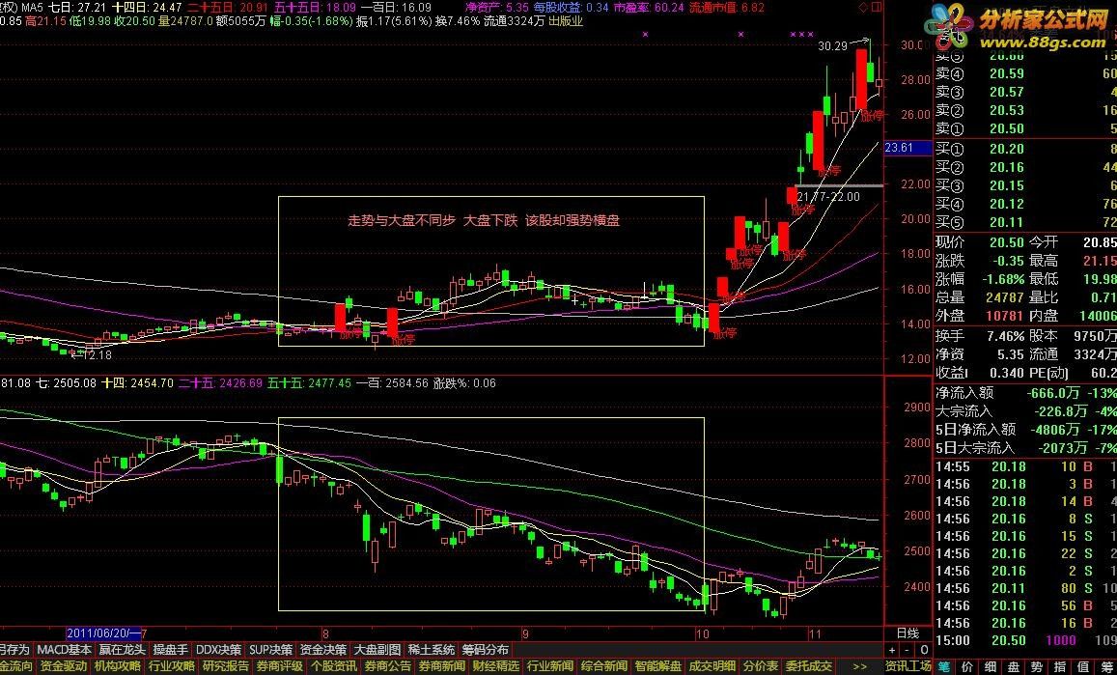
Task: Open the SUP决策 indicator tab
Action: [270, 650]
